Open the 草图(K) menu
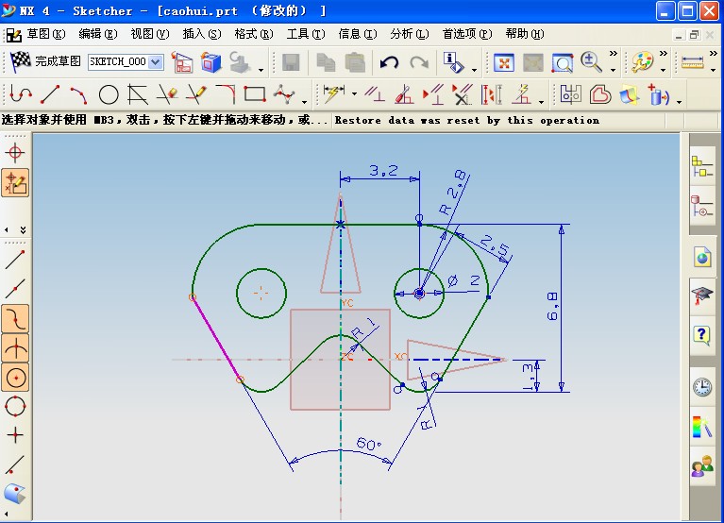Viewport: 724px width, 523px height. [45, 34]
